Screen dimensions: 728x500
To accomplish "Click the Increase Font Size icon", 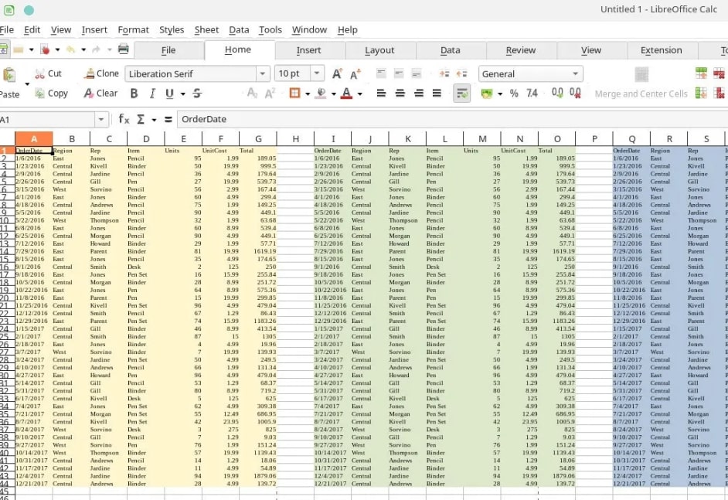I will point(337,73).
